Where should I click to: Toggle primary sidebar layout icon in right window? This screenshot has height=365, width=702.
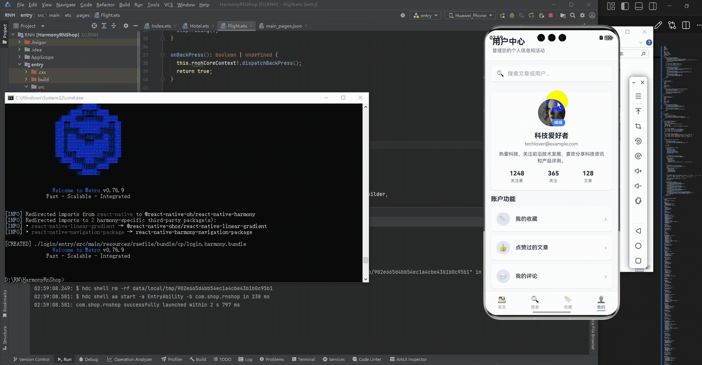click(x=625, y=6)
